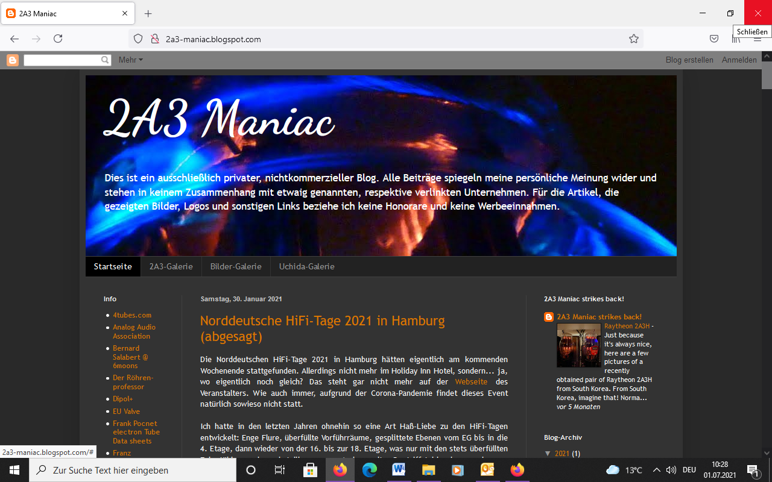Click the Raytheon 2A3H tubes thumbnail
The width and height of the screenshot is (772, 482).
(578, 345)
